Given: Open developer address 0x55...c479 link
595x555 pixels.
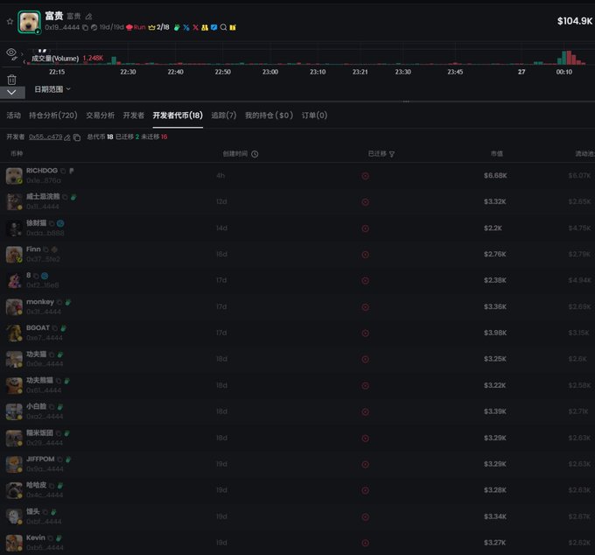Looking at the screenshot, I should click(45, 137).
